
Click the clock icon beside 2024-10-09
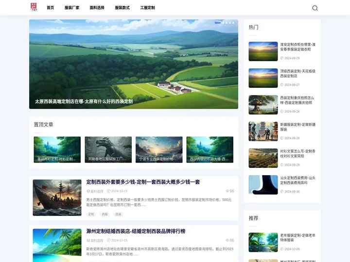[281, 249]
